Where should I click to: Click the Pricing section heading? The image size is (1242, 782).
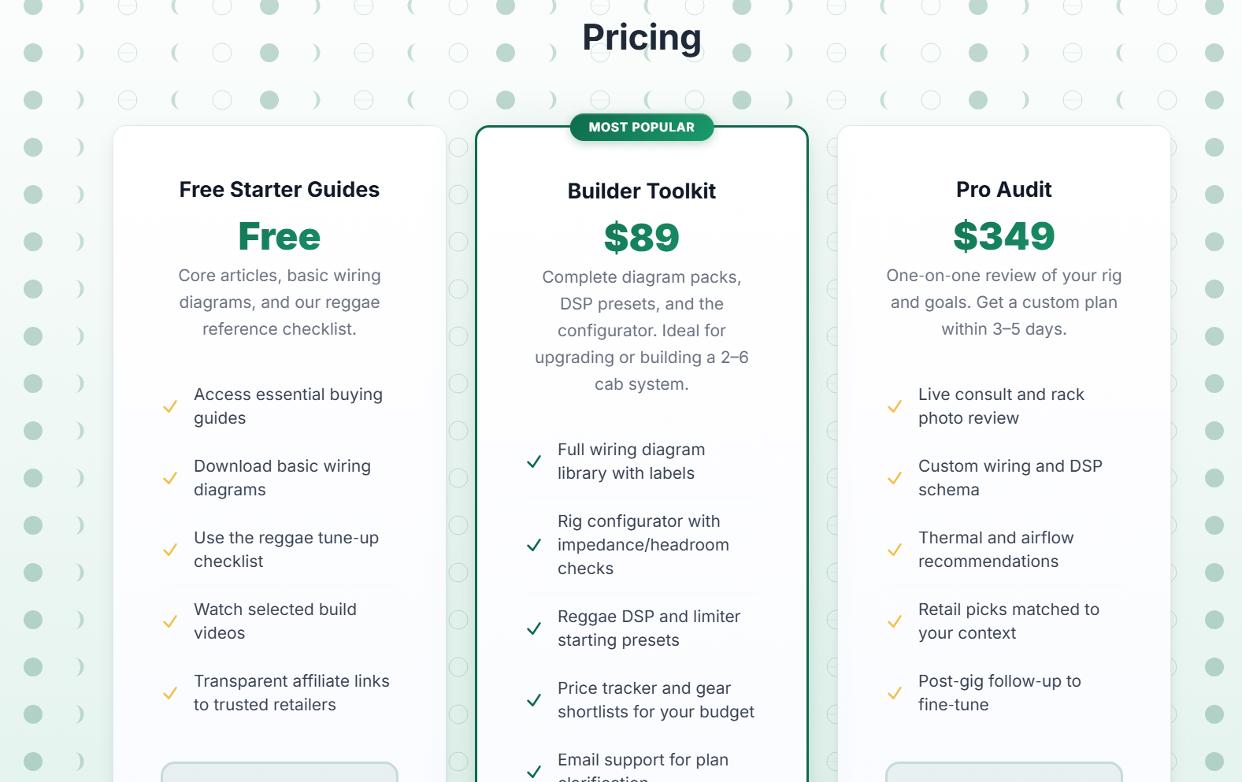click(642, 38)
